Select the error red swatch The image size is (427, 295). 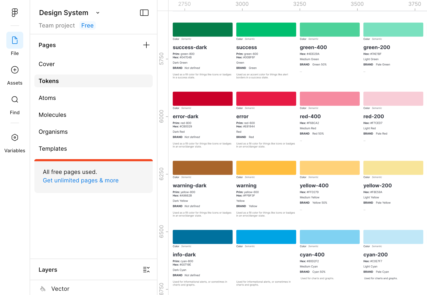click(x=266, y=99)
